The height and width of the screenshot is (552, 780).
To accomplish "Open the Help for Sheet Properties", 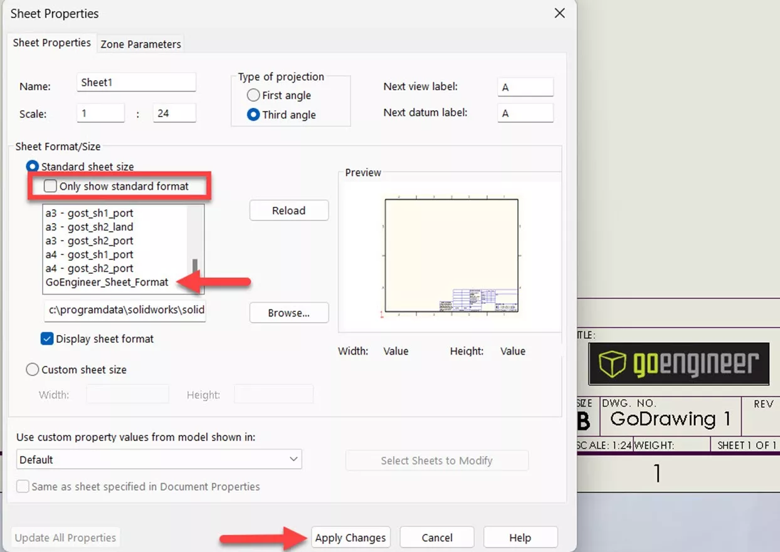I will point(520,537).
